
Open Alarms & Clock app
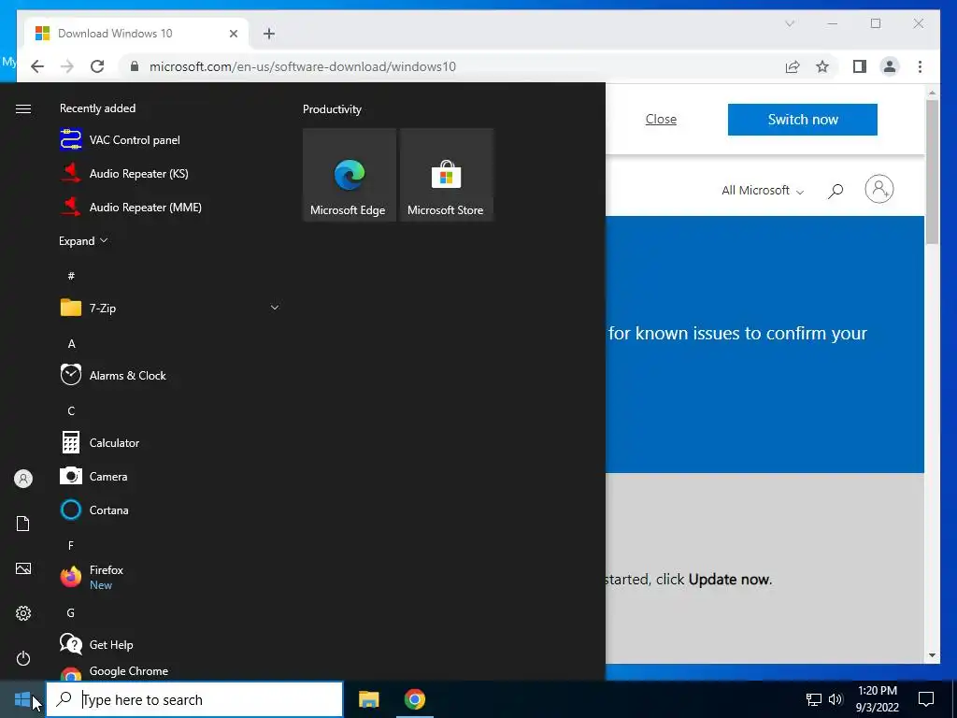click(170, 375)
